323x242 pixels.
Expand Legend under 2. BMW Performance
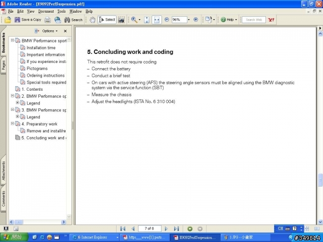point(18,102)
